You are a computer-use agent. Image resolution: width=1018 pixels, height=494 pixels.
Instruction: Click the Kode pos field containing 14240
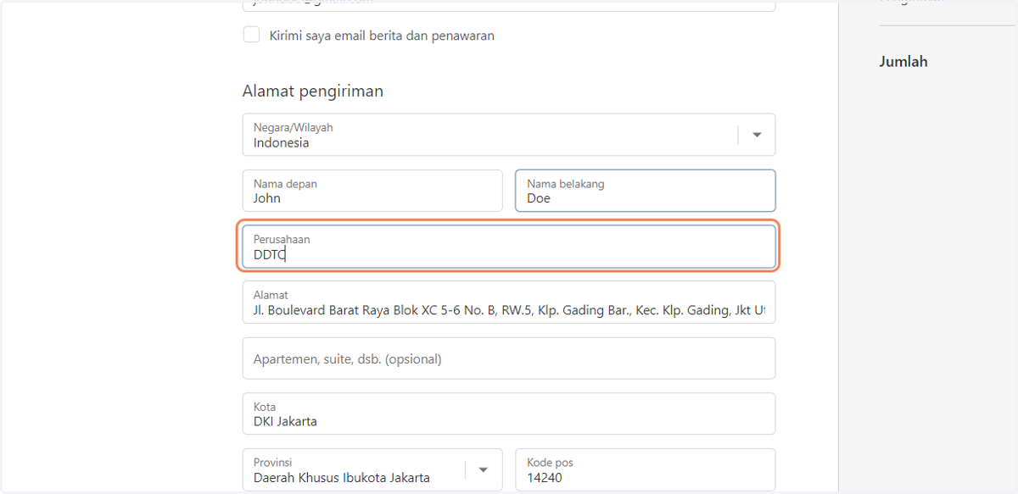coord(646,469)
